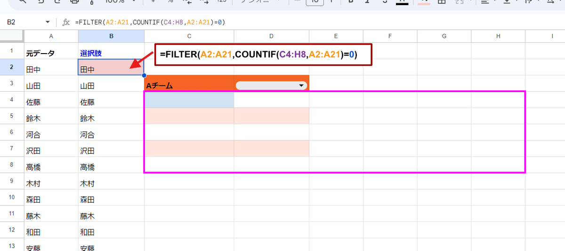This screenshot has height=251, width=565.
Task: Select row 3 header
Action: coord(12,83)
